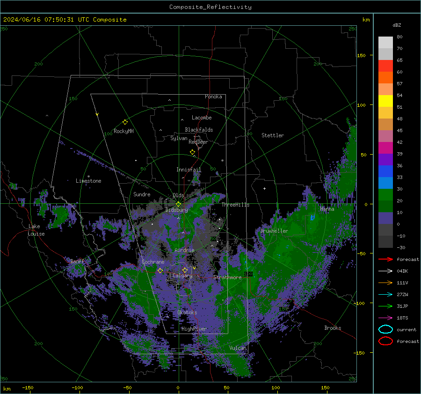This screenshot has height=394, width=421.
Task: Click the Calgary city label
Action: (x=182, y=275)
